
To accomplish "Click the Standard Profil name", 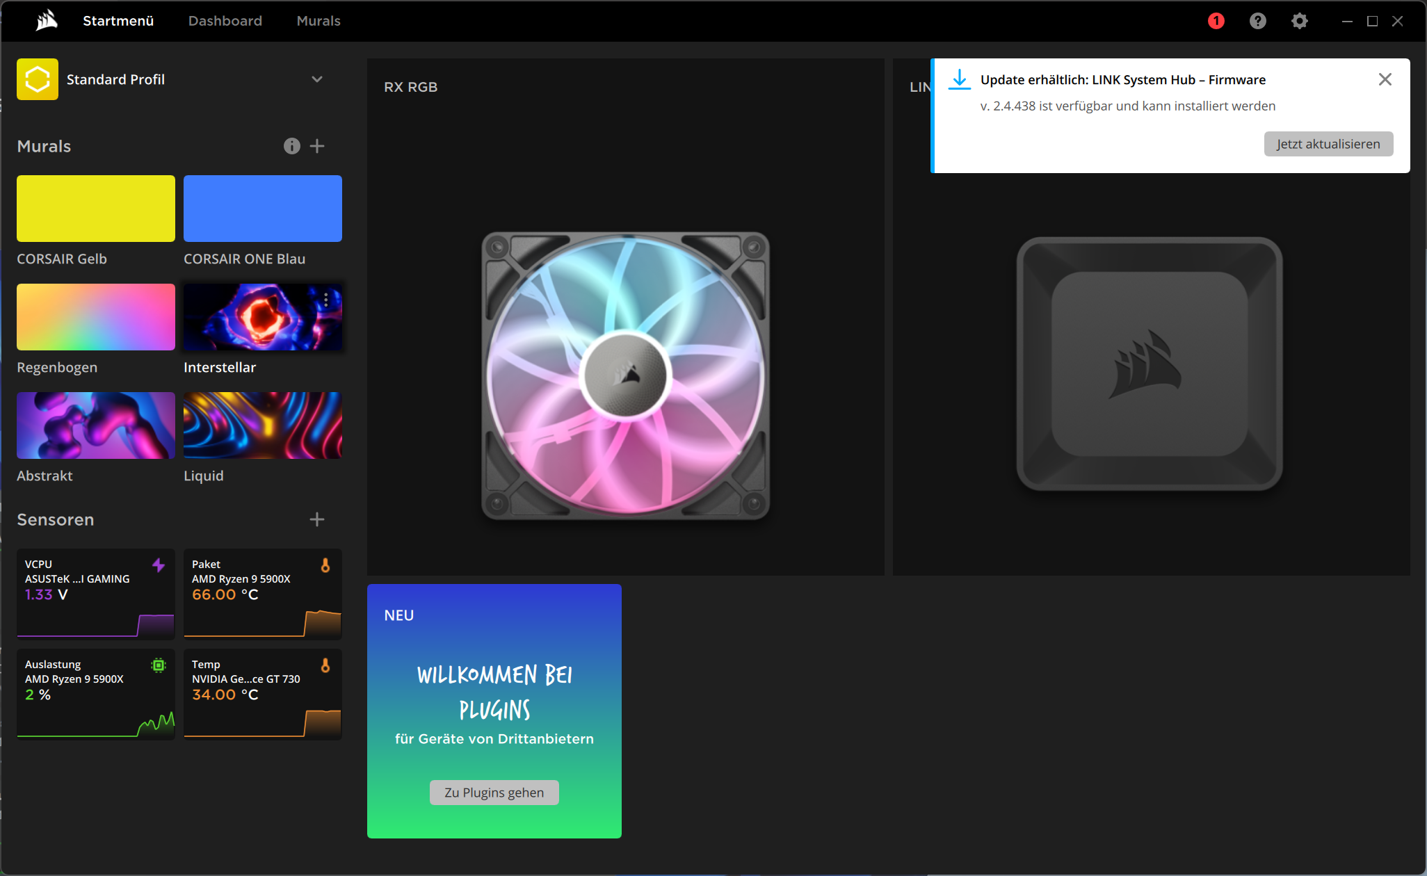I will [115, 79].
